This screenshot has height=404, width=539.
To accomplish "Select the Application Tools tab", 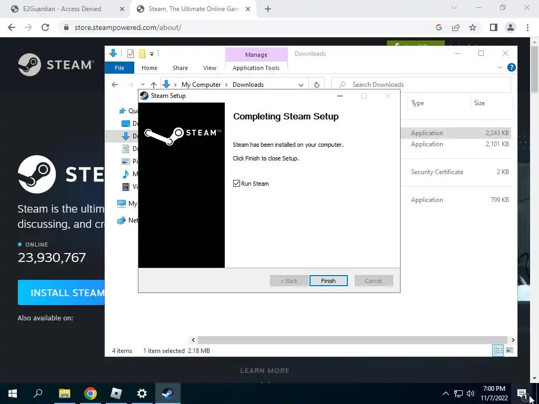I will click(x=256, y=68).
